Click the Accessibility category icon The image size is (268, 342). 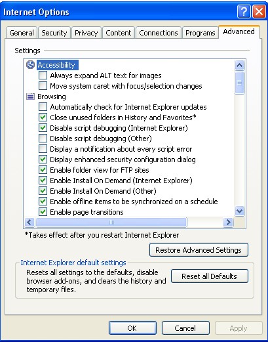pos(30,65)
